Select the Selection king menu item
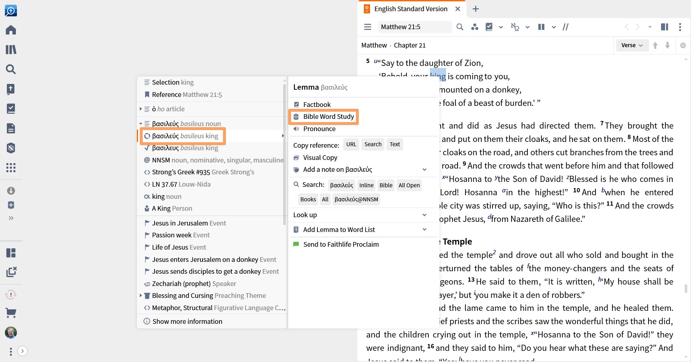The width and height of the screenshot is (691, 362). coord(212,82)
